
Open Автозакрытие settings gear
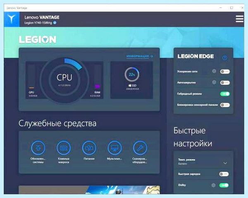(214, 82)
